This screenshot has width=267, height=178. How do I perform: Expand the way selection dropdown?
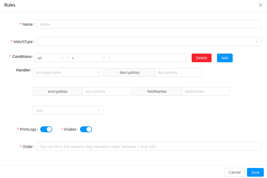[68, 110]
